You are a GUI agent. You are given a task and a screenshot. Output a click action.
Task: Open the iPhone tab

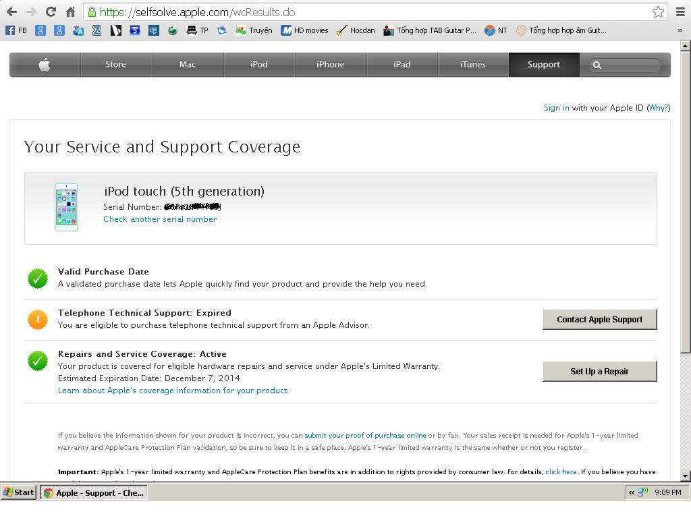331,65
